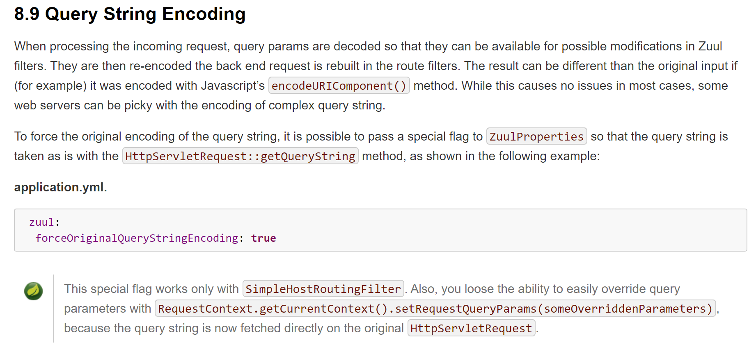749x345 pixels.
Task: Click the zuul: key in code block
Action: pos(44,222)
